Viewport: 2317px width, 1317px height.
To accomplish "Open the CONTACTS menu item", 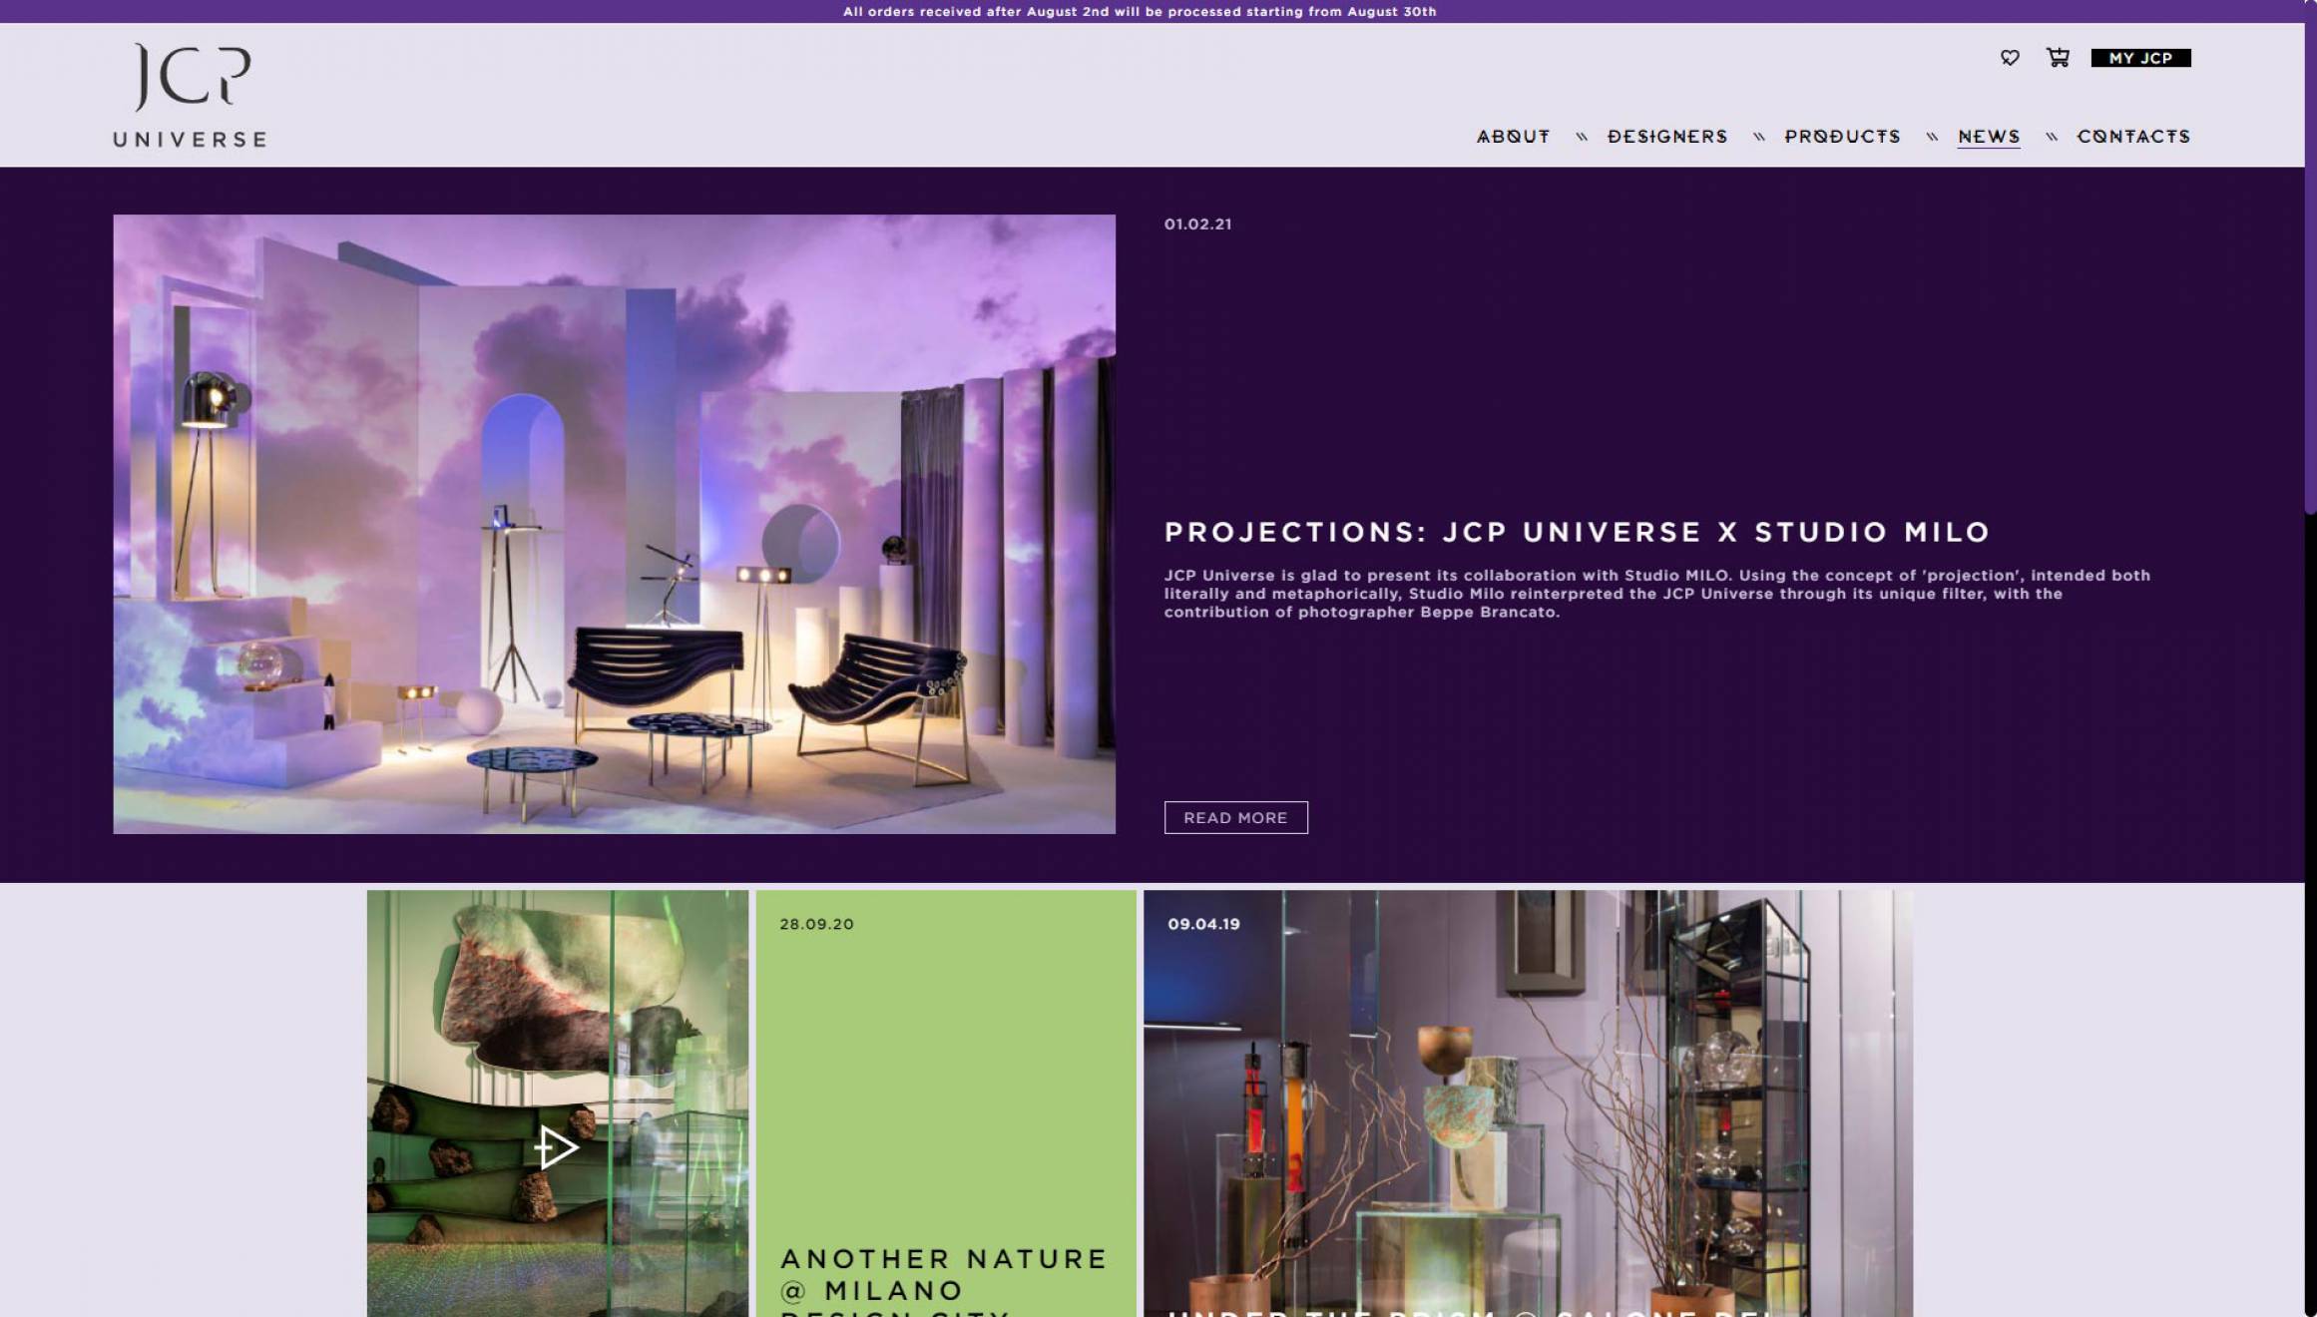I will (x=2133, y=137).
